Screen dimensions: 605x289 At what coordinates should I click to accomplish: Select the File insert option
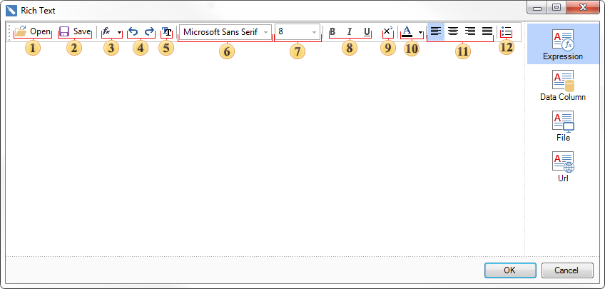tap(563, 126)
